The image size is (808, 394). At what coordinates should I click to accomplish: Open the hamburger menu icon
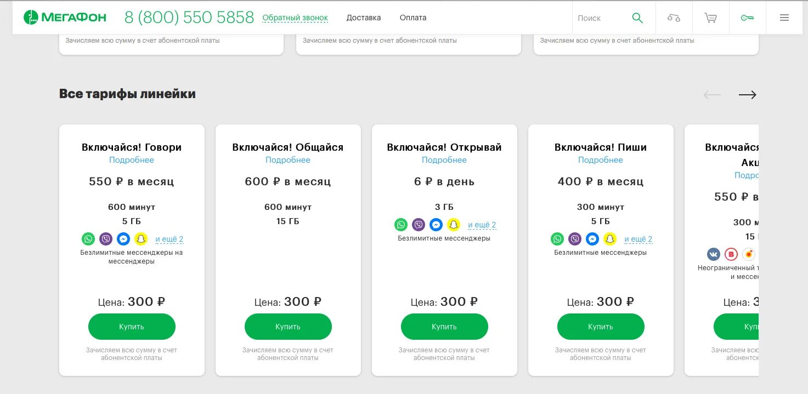pyautogui.click(x=784, y=18)
